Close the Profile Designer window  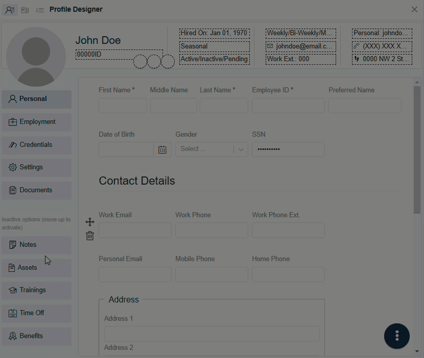tap(414, 9)
